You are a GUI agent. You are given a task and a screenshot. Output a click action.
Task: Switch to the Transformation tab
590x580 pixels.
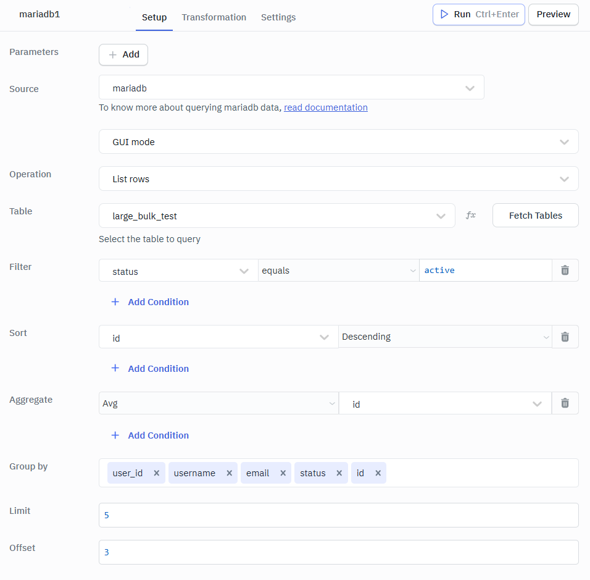(x=214, y=17)
